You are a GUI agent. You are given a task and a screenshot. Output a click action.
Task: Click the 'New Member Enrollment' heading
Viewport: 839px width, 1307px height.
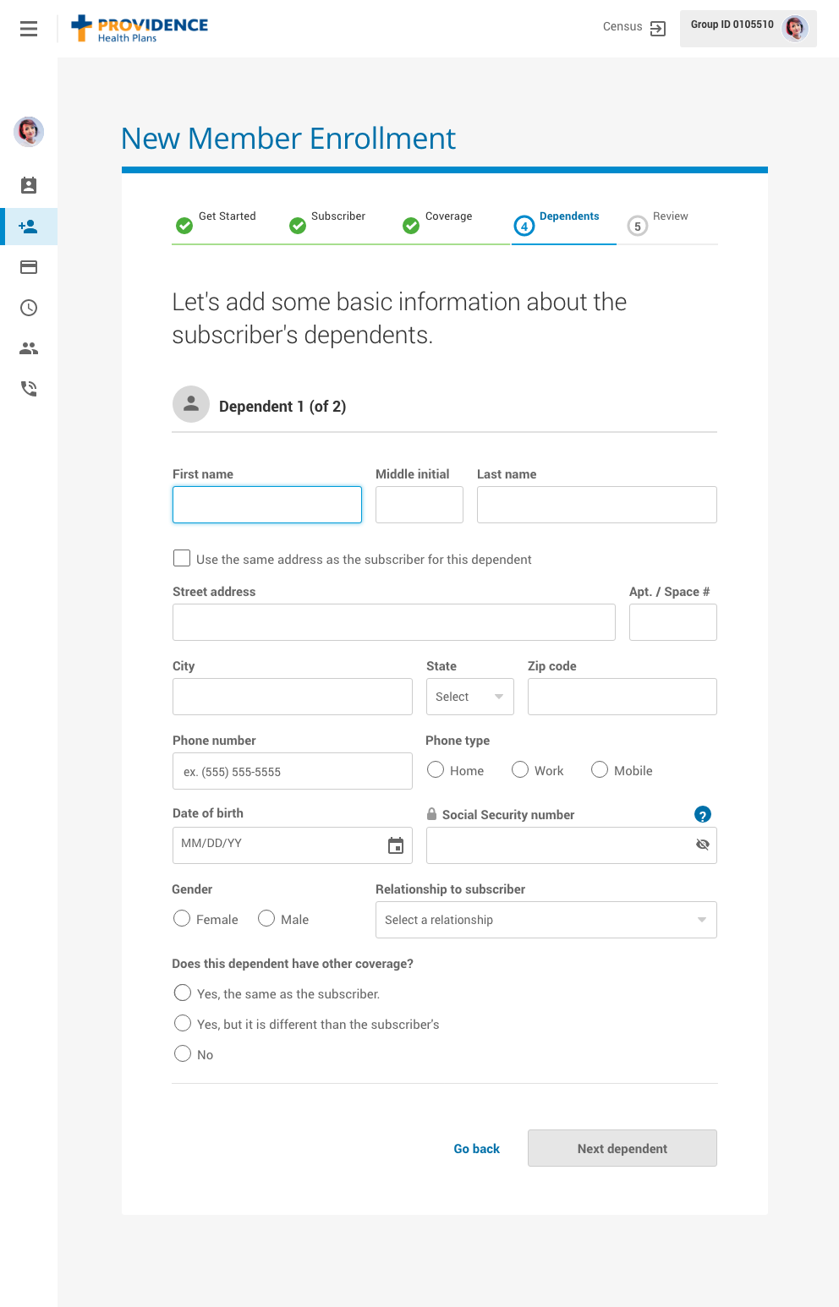[288, 139]
